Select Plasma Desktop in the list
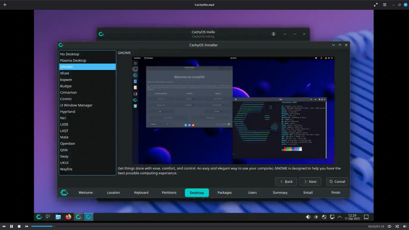This screenshot has width=409, height=230. pyautogui.click(x=87, y=60)
